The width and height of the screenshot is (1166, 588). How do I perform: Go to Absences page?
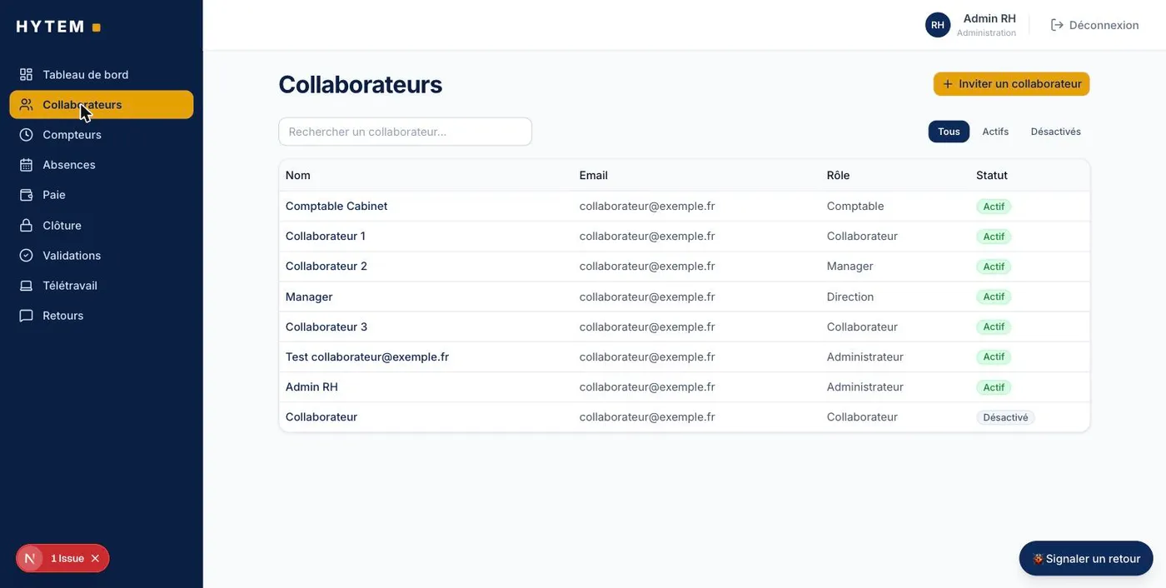102,165
